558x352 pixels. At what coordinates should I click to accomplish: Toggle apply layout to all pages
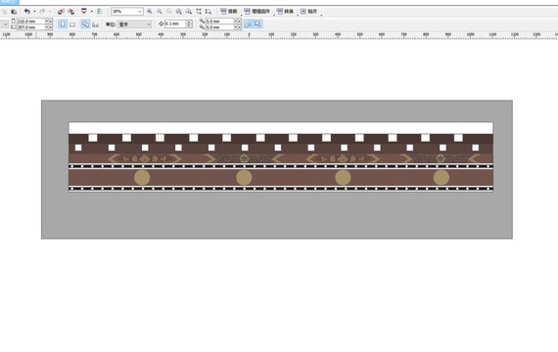tap(85, 24)
